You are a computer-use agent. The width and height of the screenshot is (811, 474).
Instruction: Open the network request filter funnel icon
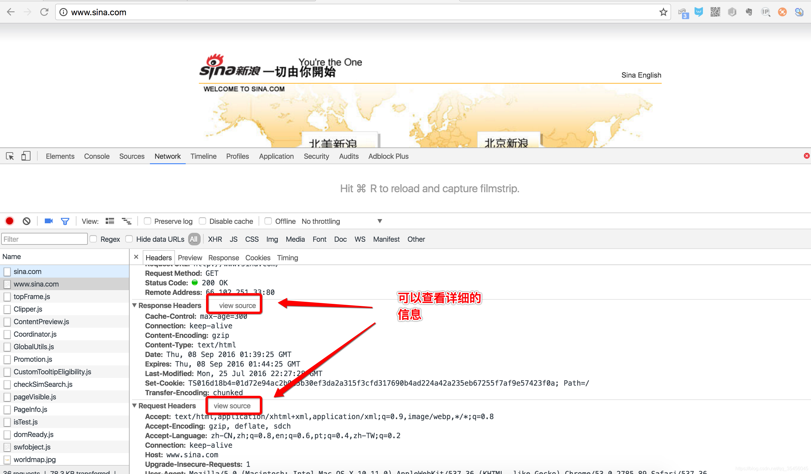[x=65, y=221]
